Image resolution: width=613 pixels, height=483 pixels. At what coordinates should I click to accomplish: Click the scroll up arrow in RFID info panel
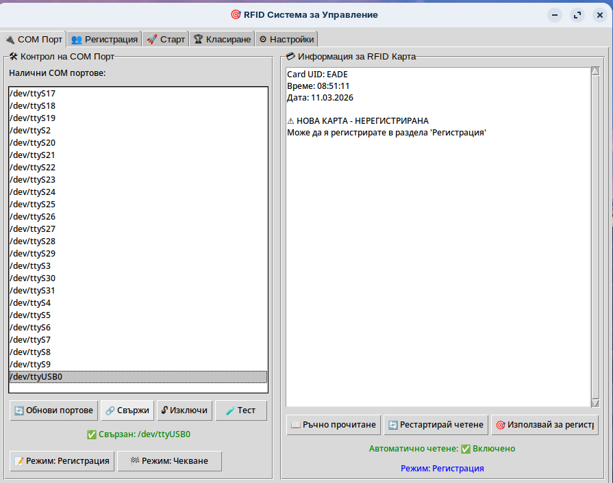click(x=595, y=70)
